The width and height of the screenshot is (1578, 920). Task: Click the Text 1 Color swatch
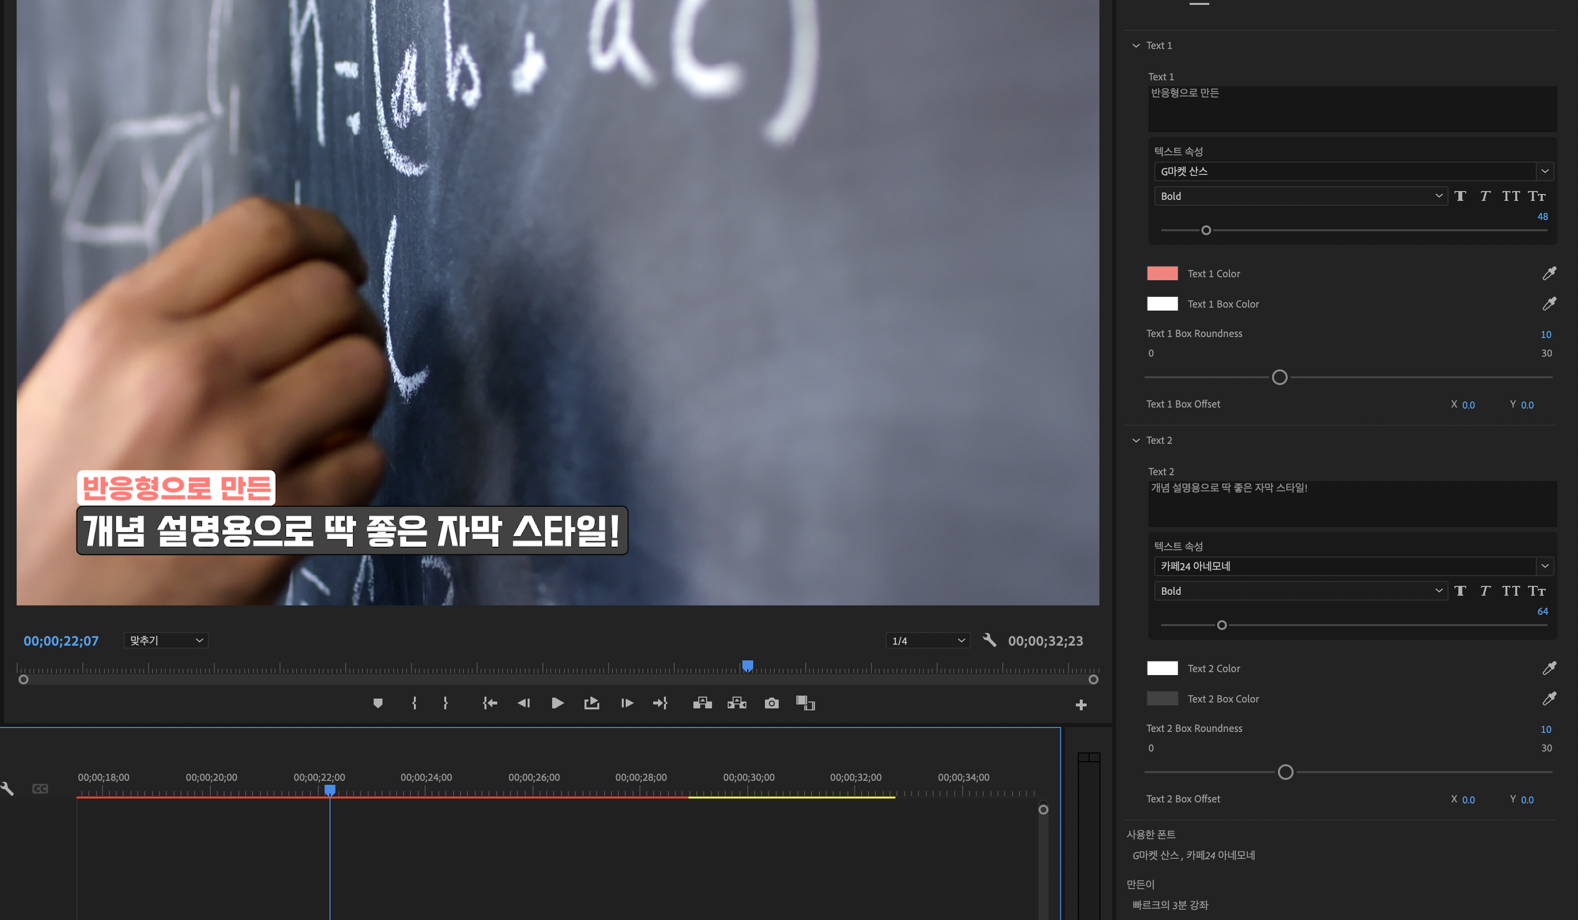click(x=1162, y=273)
